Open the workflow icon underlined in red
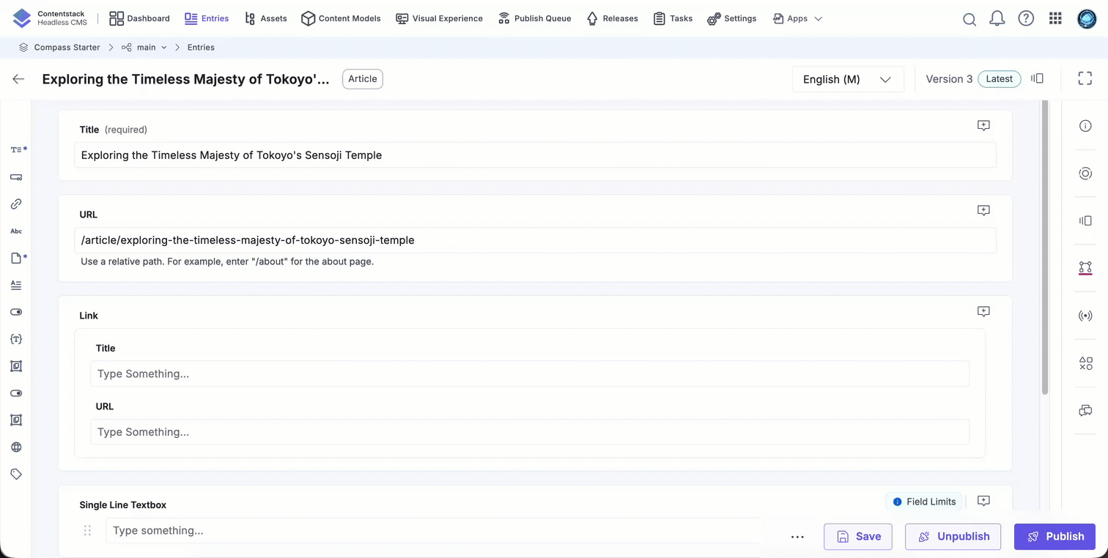 click(1085, 268)
